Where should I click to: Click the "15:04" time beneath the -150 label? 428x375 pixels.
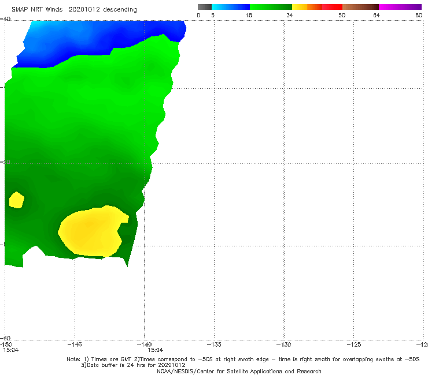11,350
